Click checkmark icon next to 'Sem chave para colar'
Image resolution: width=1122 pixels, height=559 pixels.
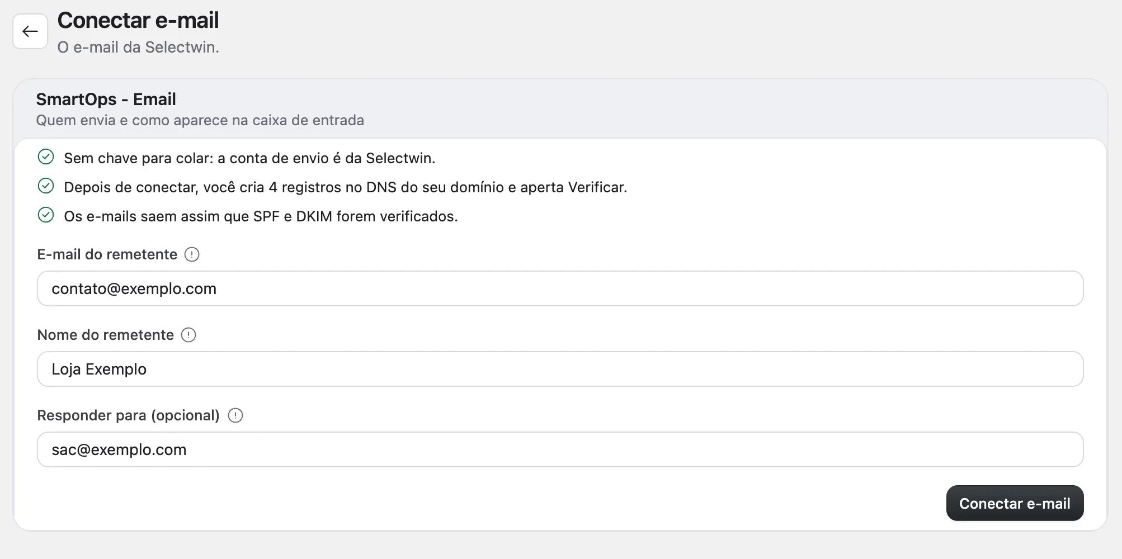coord(46,157)
